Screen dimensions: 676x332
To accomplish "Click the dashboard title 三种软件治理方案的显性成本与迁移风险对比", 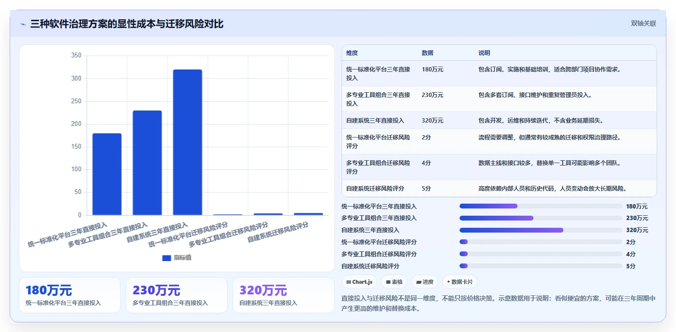I will (x=127, y=24).
